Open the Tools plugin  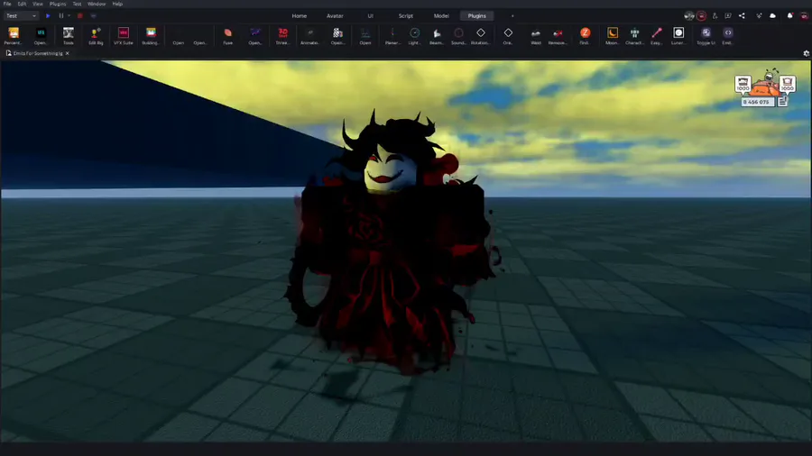click(x=69, y=35)
